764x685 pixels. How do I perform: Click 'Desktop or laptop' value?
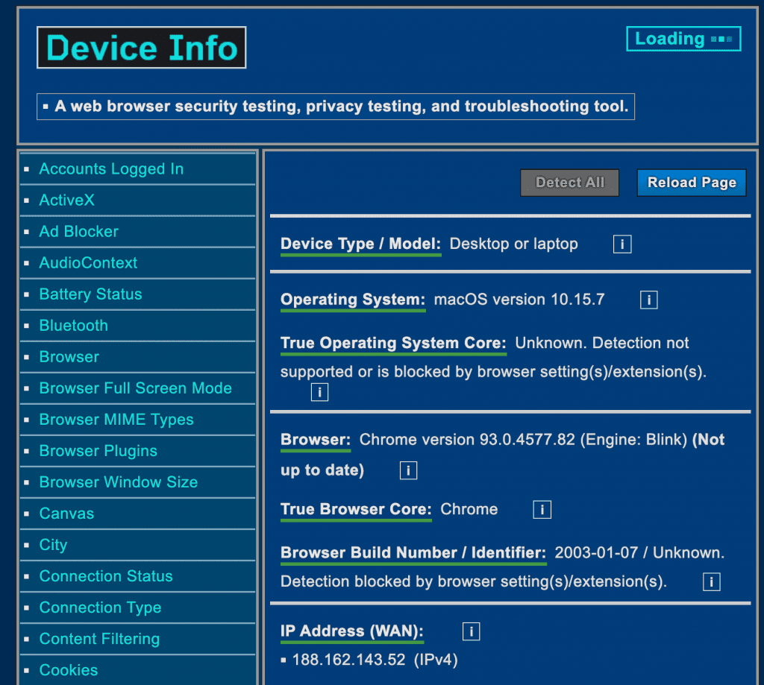click(513, 244)
